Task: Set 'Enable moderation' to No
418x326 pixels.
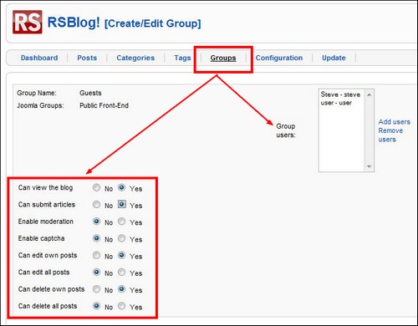Action: click(96, 222)
